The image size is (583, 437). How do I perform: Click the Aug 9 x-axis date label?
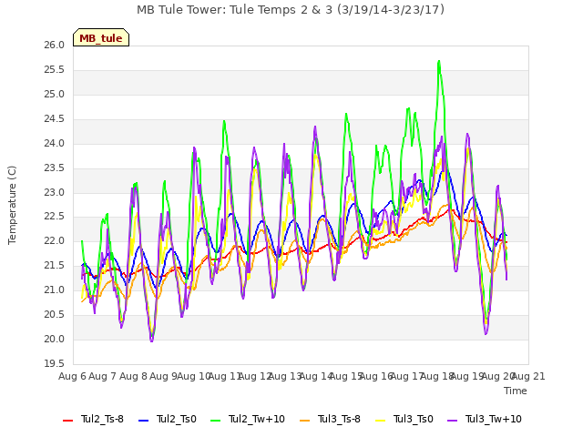tap(163, 376)
